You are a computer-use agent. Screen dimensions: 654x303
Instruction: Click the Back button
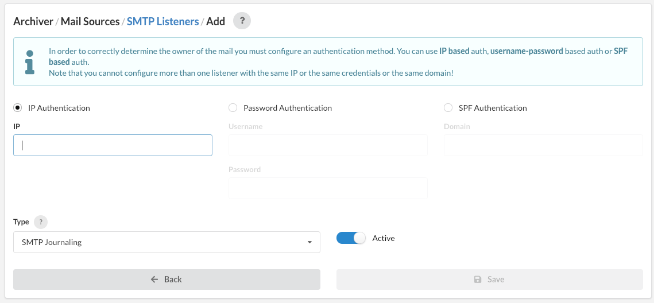(167, 279)
